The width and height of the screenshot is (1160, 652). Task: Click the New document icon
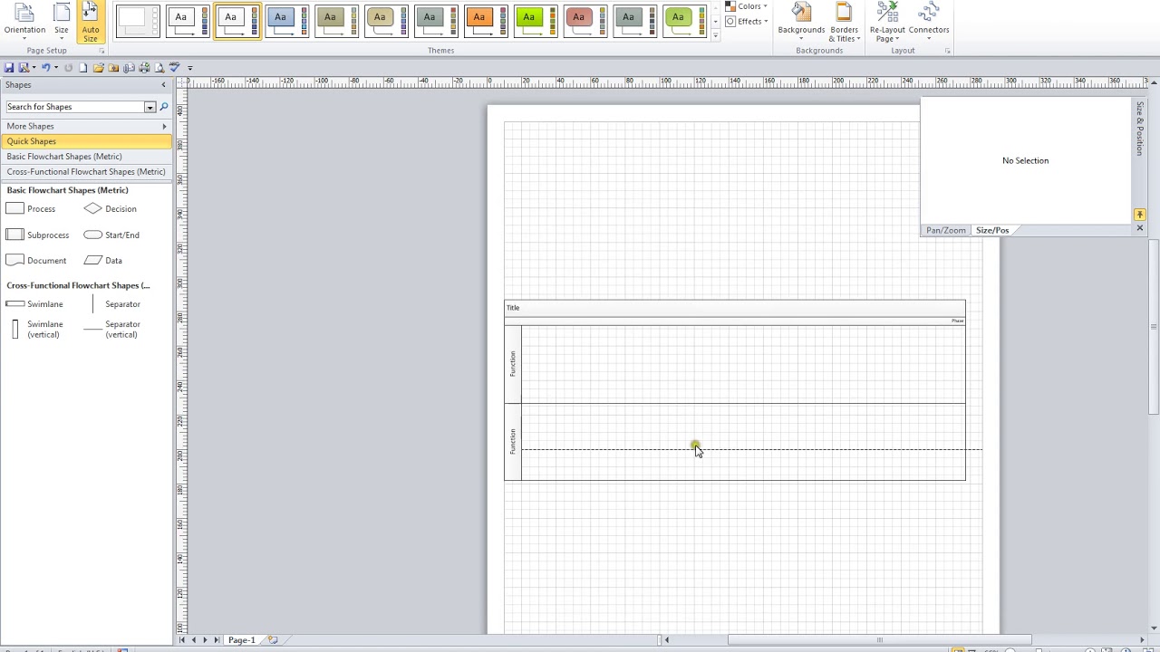(x=82, y=68)
